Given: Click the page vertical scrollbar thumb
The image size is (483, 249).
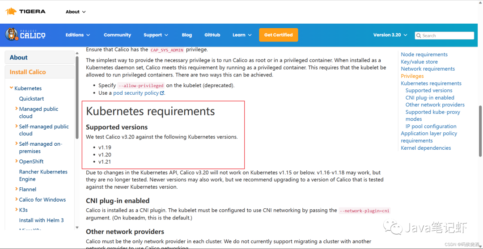Looking at the screenshot, I should pos(480,131).
